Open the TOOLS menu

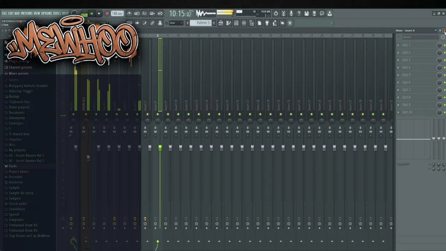[x=57, y=13]
